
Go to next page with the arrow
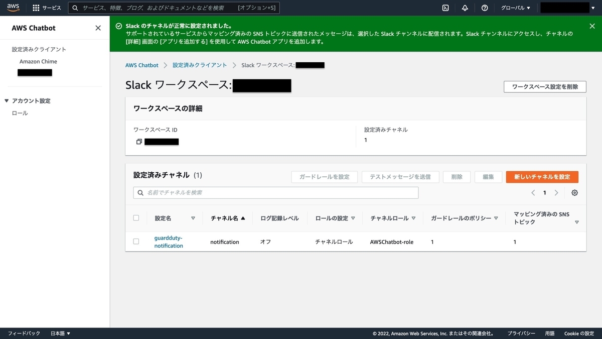tap(556, 192)
